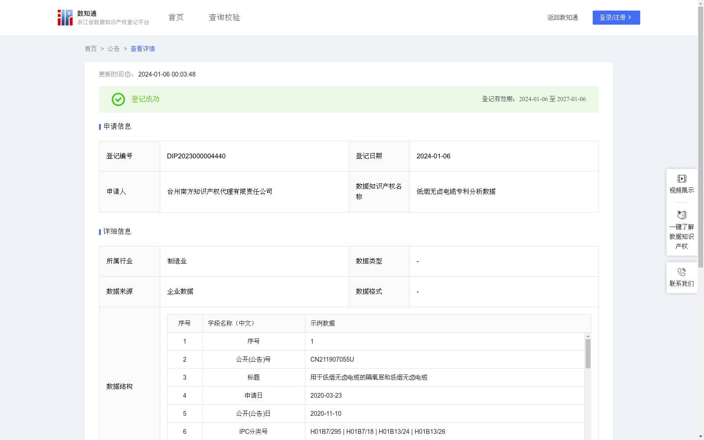Click the 登记日期 value 2024-01-06
This screenshot has height=440, width=704.
click(433, 156)
